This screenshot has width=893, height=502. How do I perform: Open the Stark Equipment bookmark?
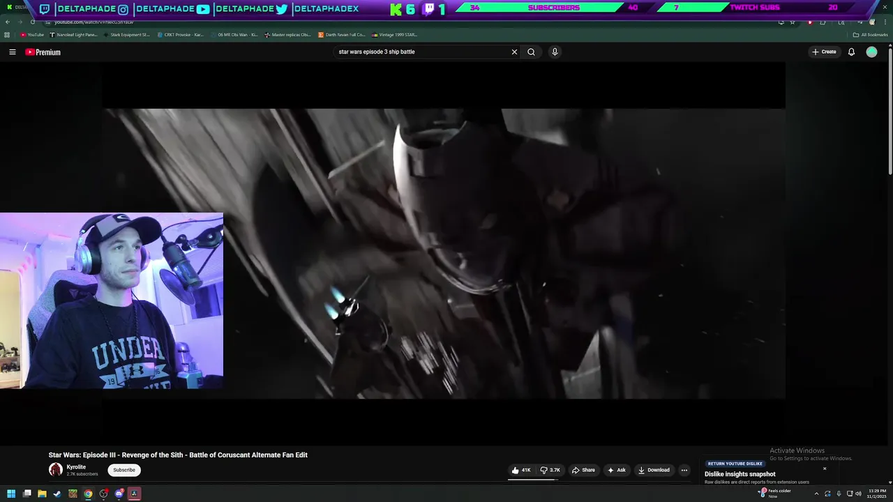pos(126,34)
